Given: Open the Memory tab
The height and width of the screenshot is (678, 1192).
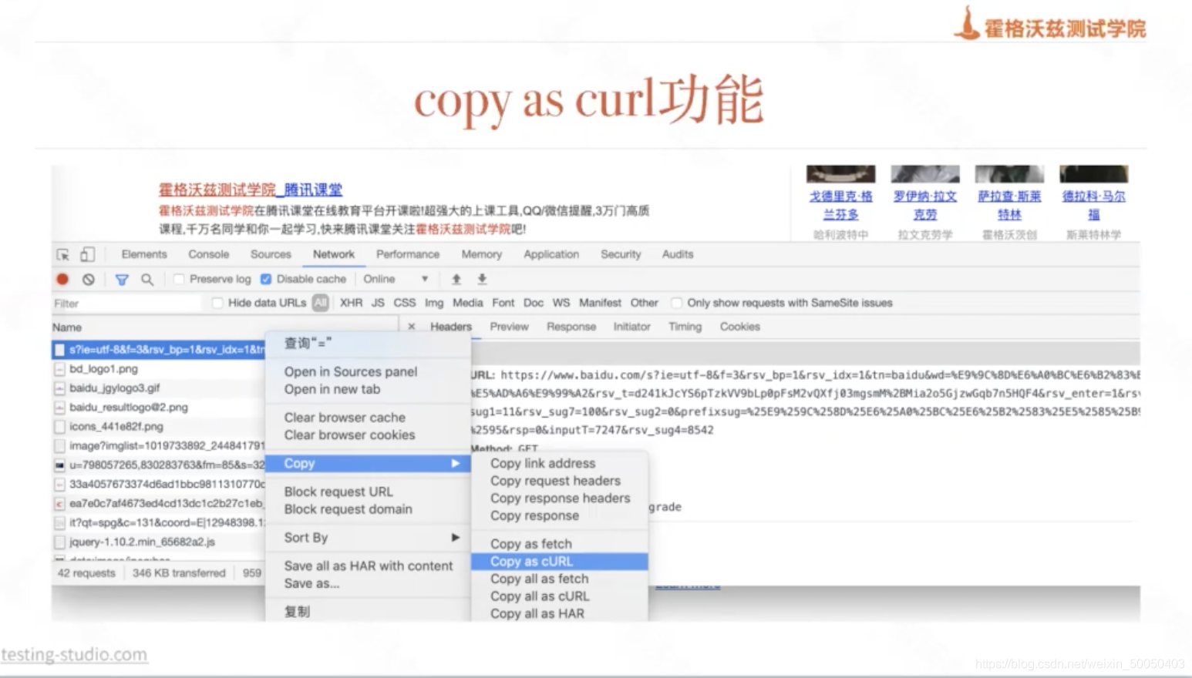Looking at the screenshot, I should 482,254.
